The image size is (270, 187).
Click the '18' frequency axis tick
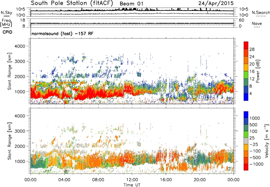[23, 20]
